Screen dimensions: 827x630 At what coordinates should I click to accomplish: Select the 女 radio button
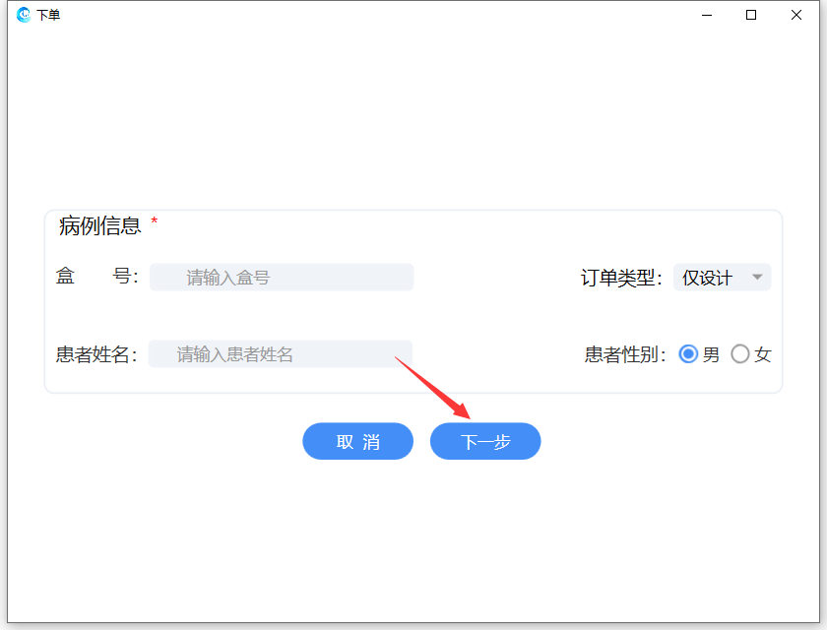tap(740, 354)
